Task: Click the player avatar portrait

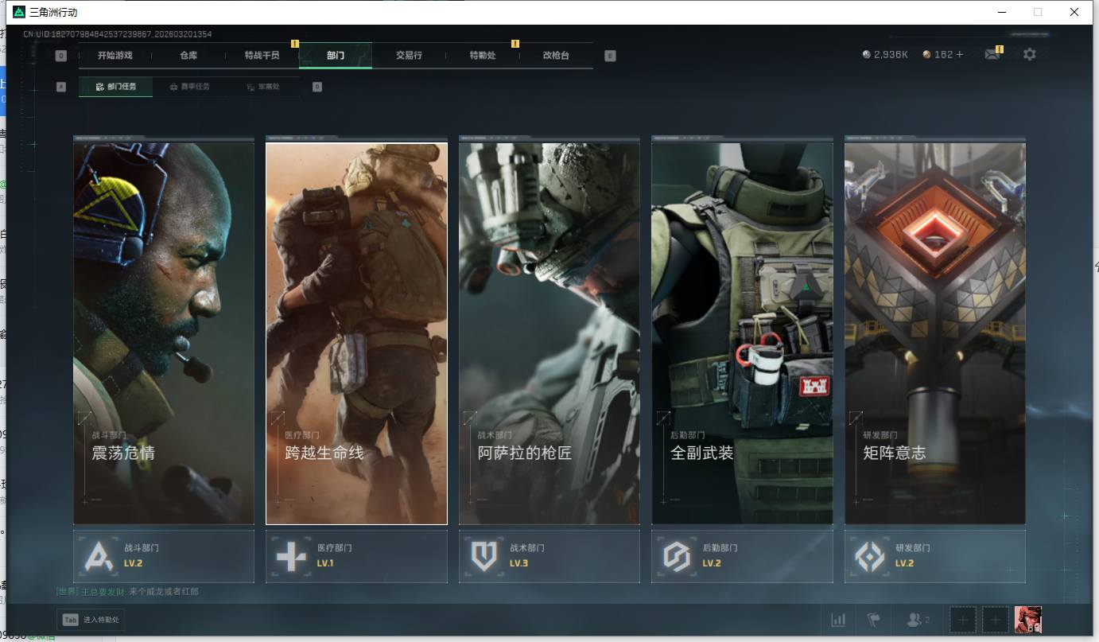Action: 1027,620
